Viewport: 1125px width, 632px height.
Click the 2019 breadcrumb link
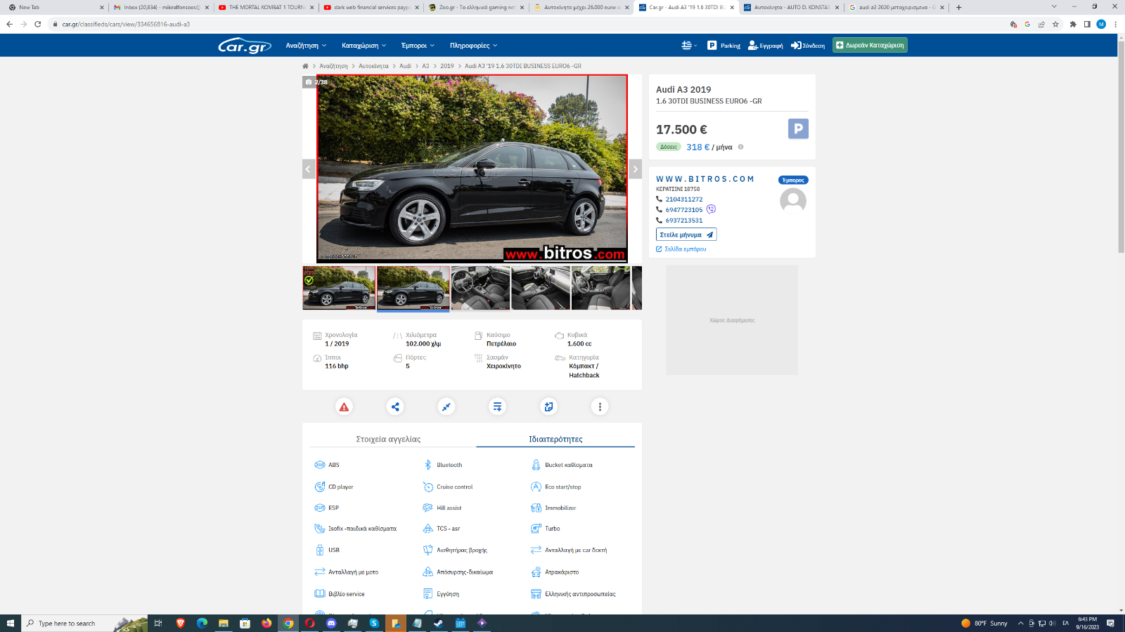(447, 66)
